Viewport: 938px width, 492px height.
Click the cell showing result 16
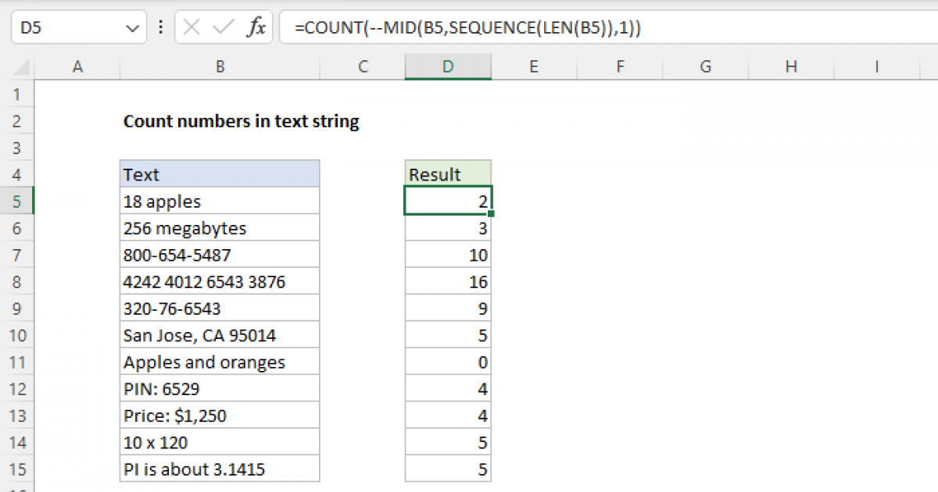[x=447, y=281]
